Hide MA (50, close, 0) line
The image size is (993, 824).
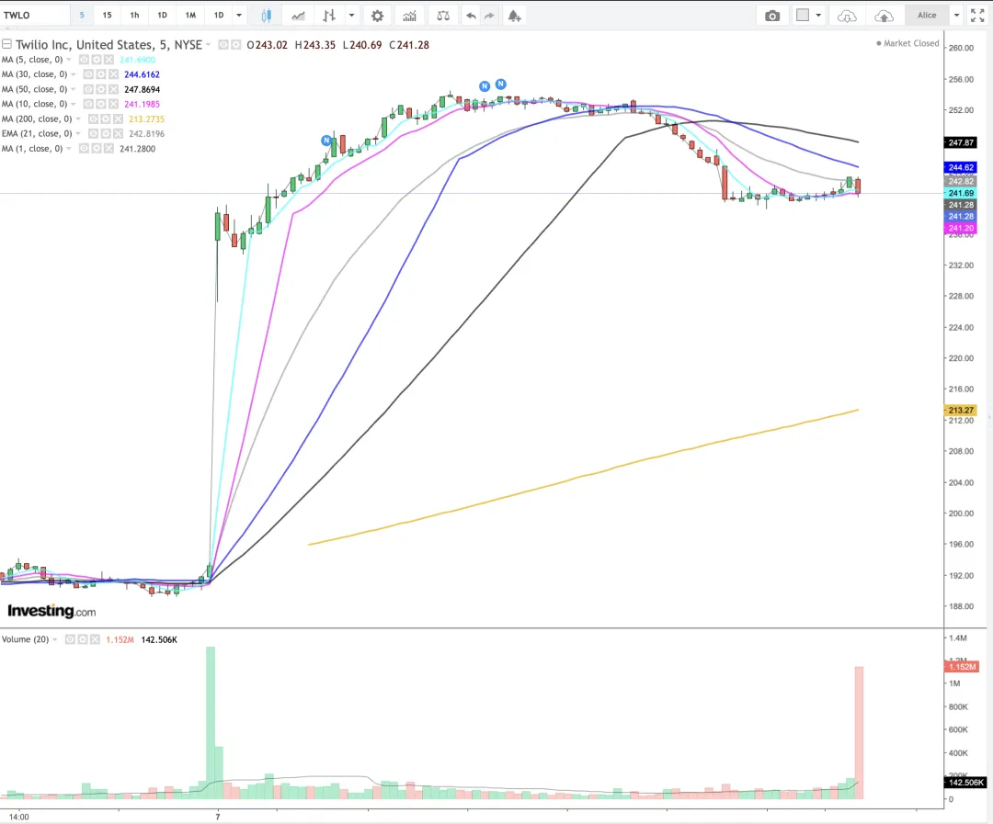pos(88,89)
